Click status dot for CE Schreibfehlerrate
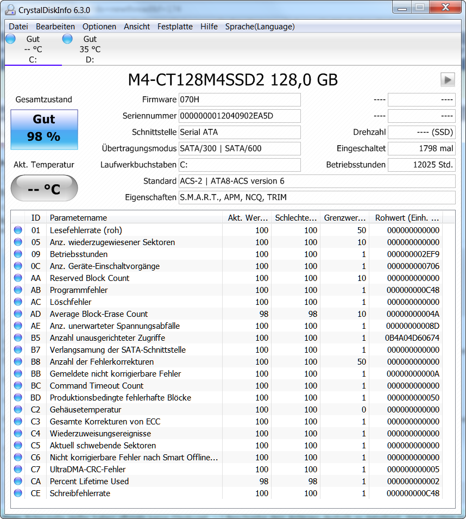This screenshot has height=519, width=466. point(18,493)
